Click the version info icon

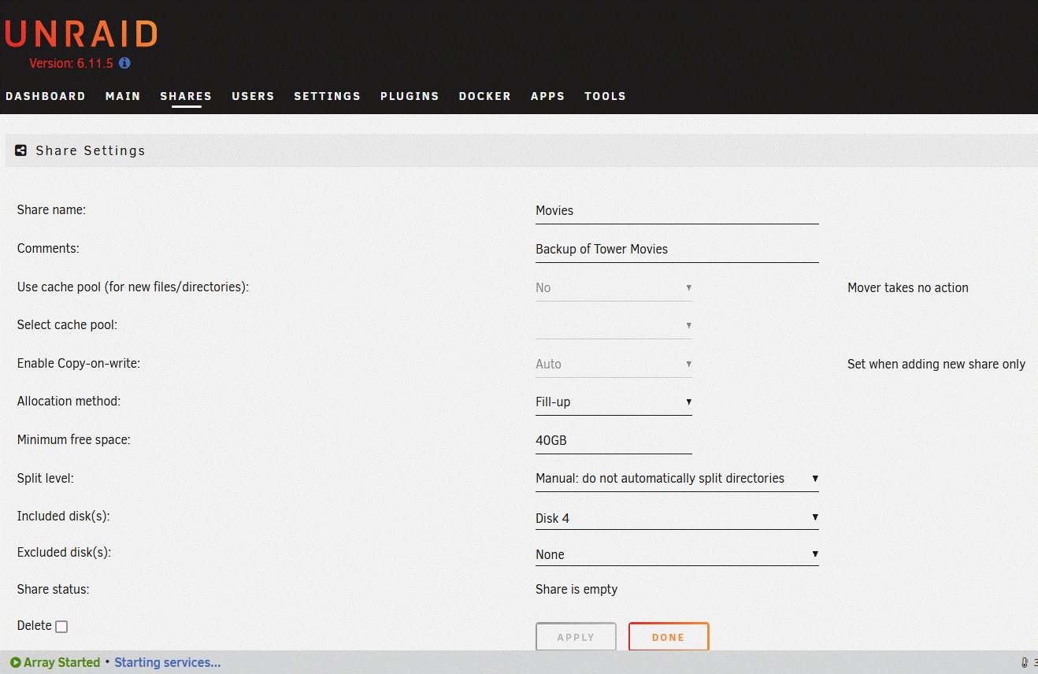click(x=124, y=63)
